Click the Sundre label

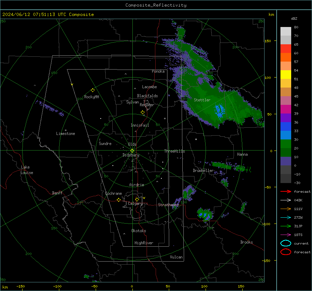pos(105,143)
